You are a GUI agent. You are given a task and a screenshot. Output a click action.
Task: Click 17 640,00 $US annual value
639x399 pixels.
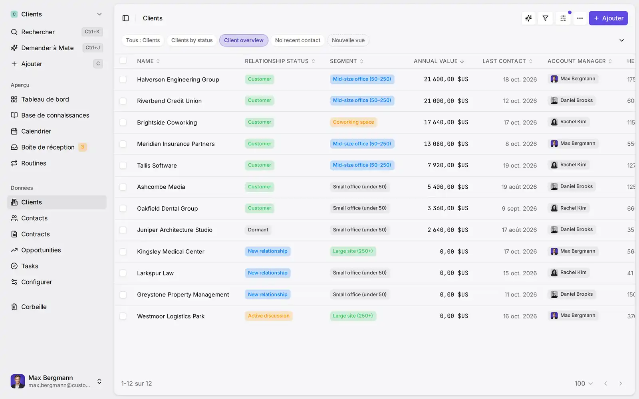[446, 122]
